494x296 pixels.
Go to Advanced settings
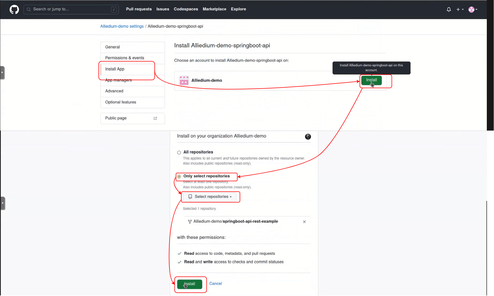pos(133,91)
